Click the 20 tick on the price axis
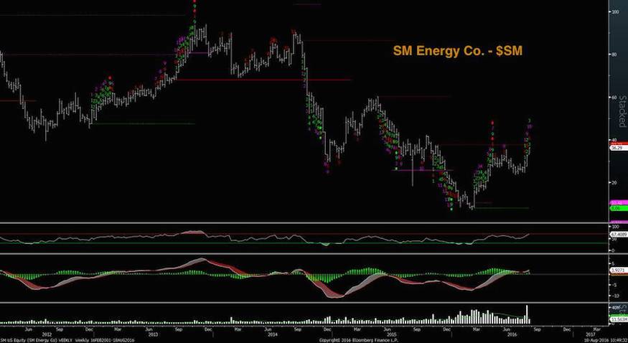 point(613,182)
